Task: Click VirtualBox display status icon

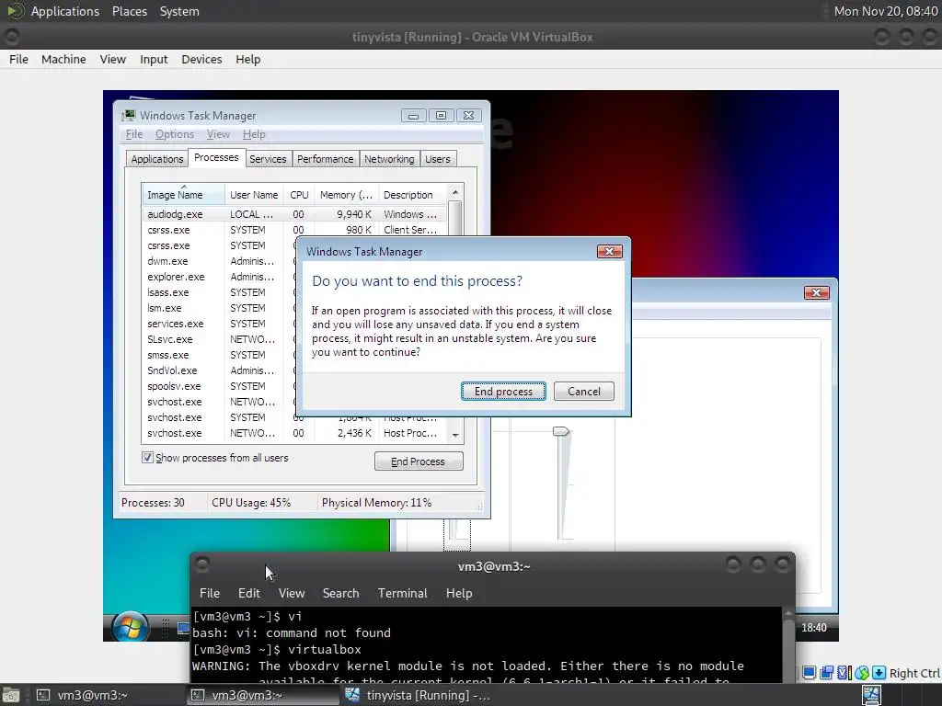Action: [x=810, y=673]
